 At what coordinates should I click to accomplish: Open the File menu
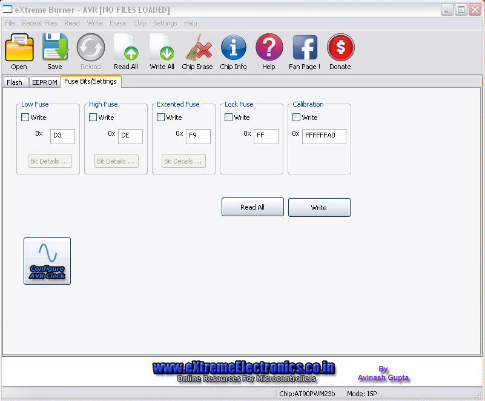click(x=10, y=23)
